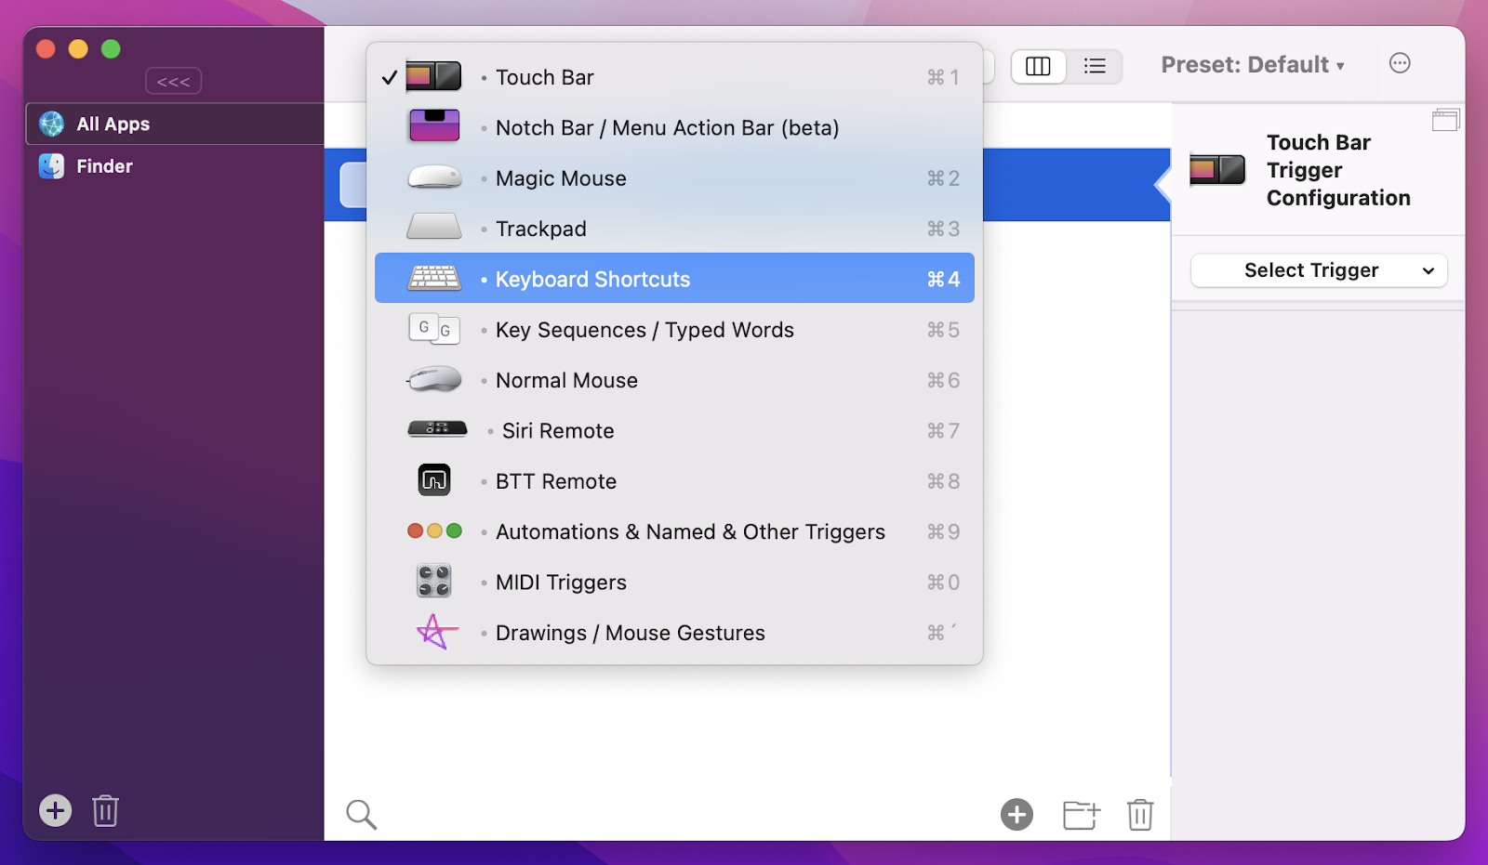Create a new trigger group folder
The height and width of the screenshot is (865, 1488).
coord(1079,814)
